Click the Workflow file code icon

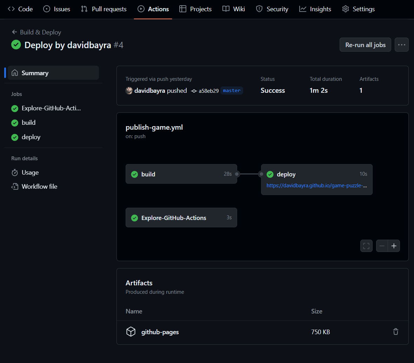(x=15, y=186)
